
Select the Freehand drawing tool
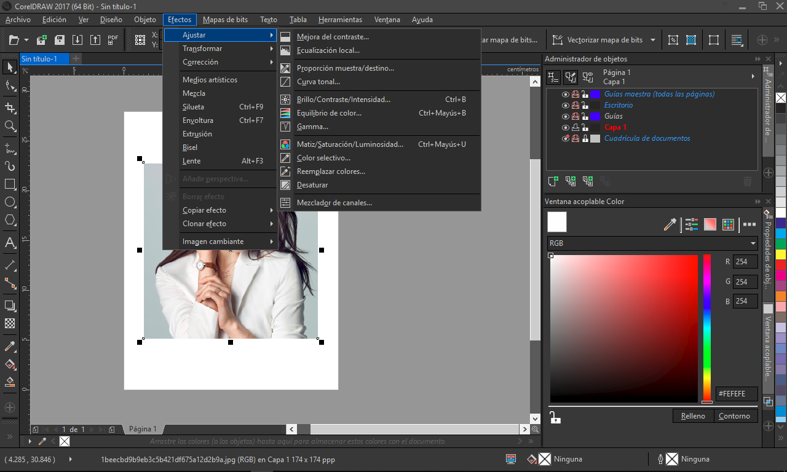tap(10, 147)
